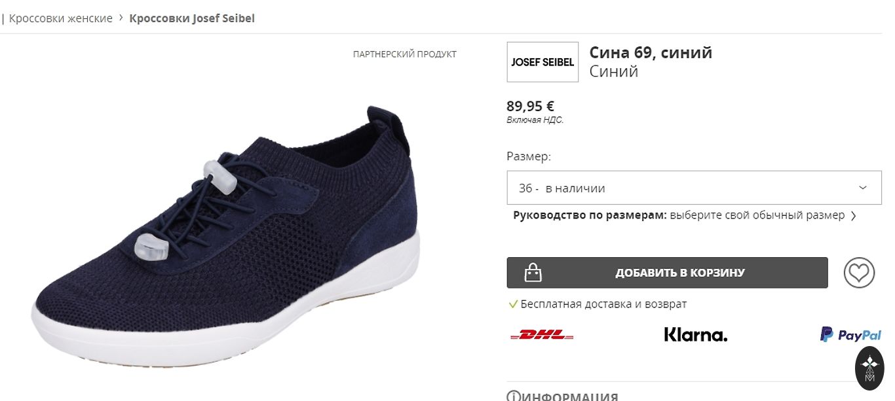Click the Информация section heading

coord(569,397)
